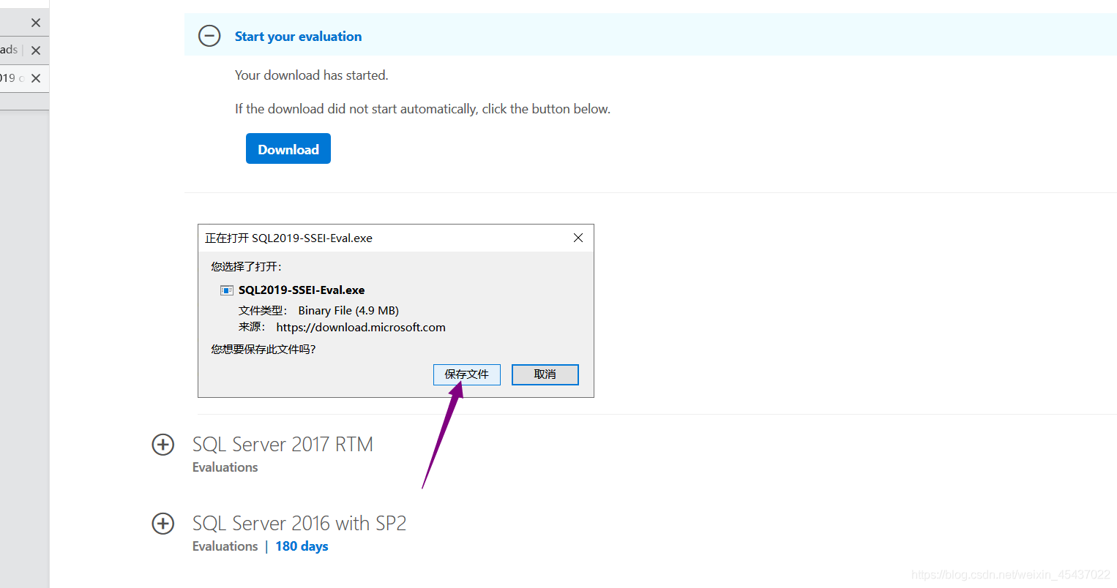Expand SQL Server 2017 RTM section

pyautogui.click(x=162, y=445)
